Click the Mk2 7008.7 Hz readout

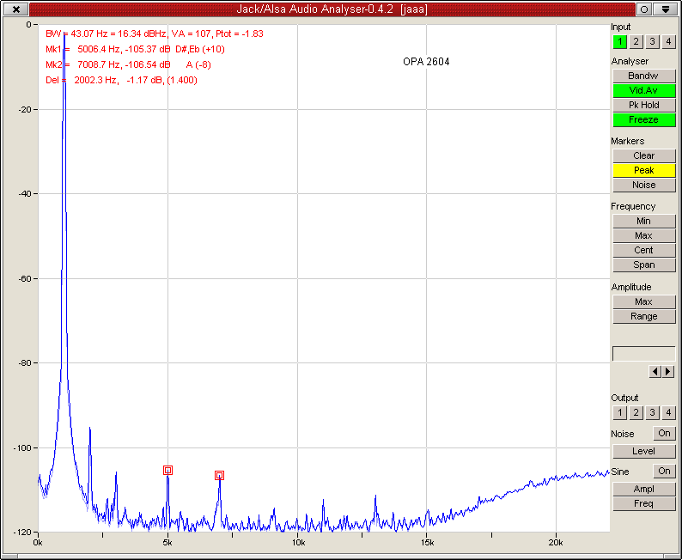[128, 64]
